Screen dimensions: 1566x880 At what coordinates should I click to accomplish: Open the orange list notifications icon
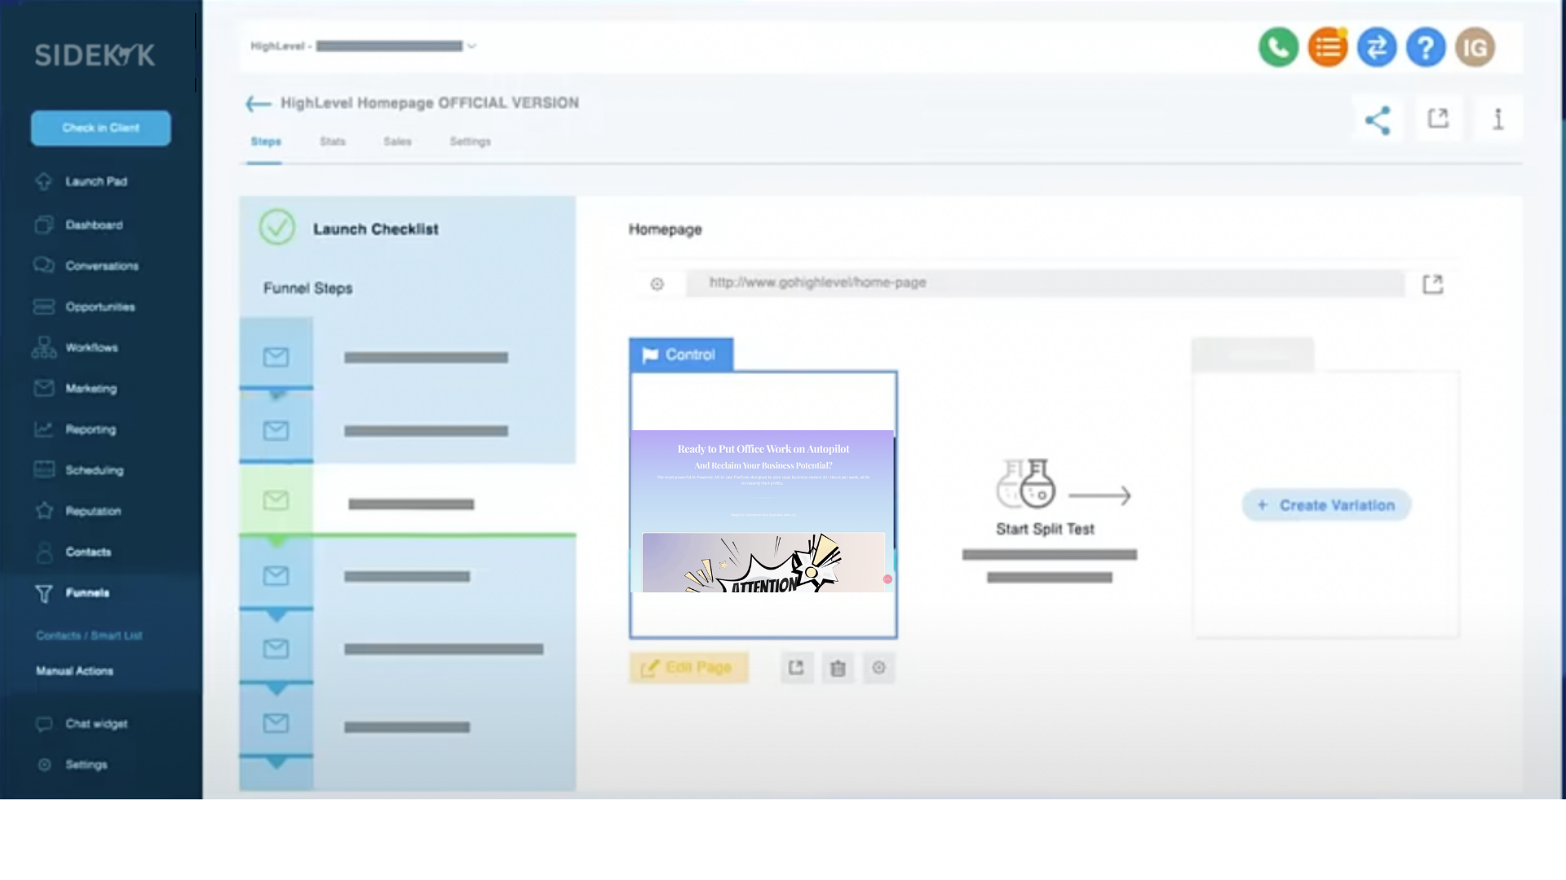pyautogui.click(x=1327, y=48)
